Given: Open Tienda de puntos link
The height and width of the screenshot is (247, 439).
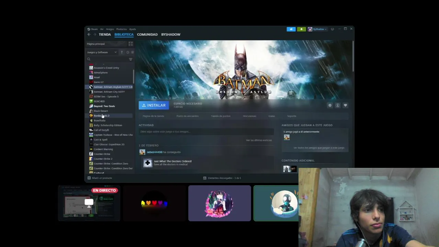Looking at the screenshot, I should point(221,116).
